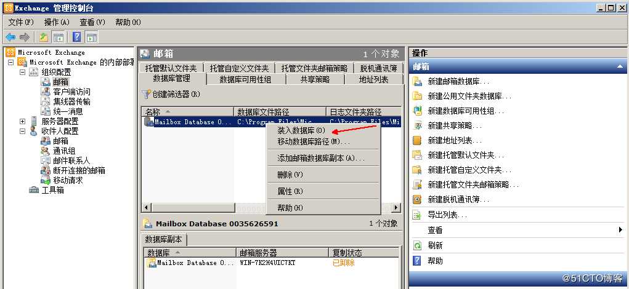The image size is (629, 289).
Task: Click the blue help toolbar icon
Action: click(76, 38)
